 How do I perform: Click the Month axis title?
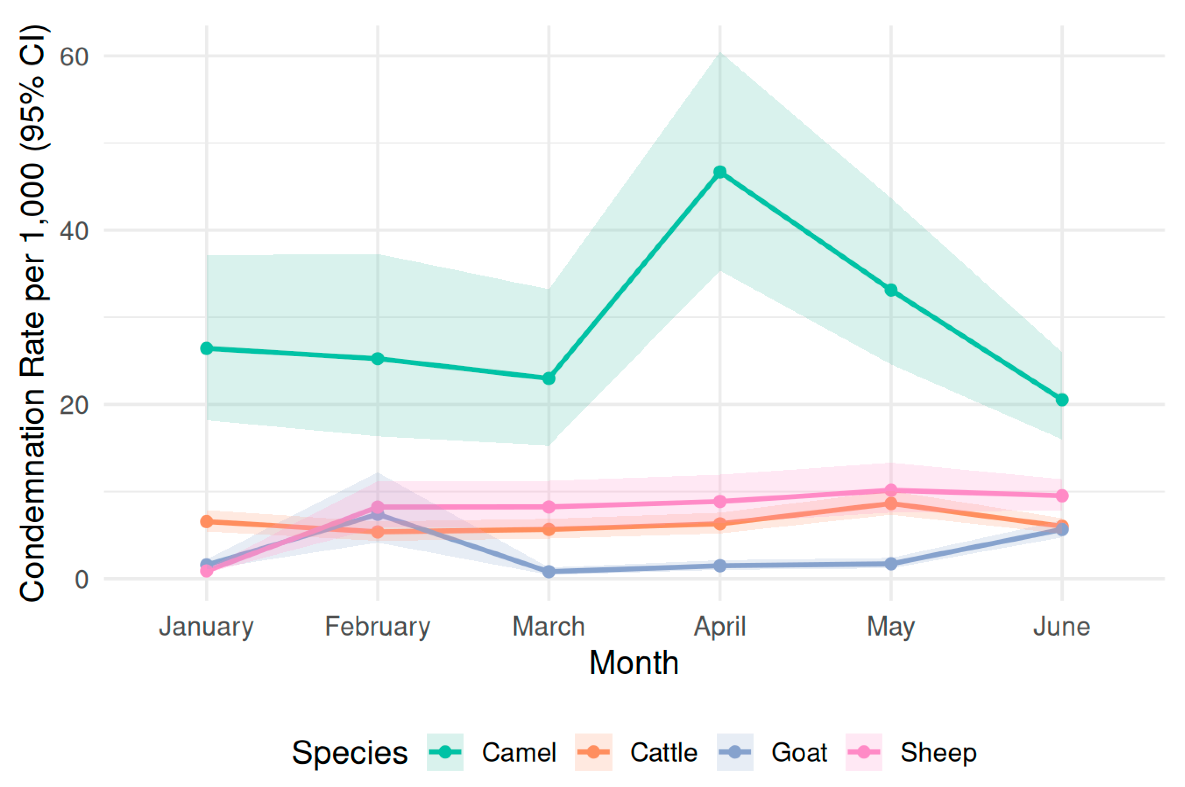pyautogui.click(x=634, y=663)
